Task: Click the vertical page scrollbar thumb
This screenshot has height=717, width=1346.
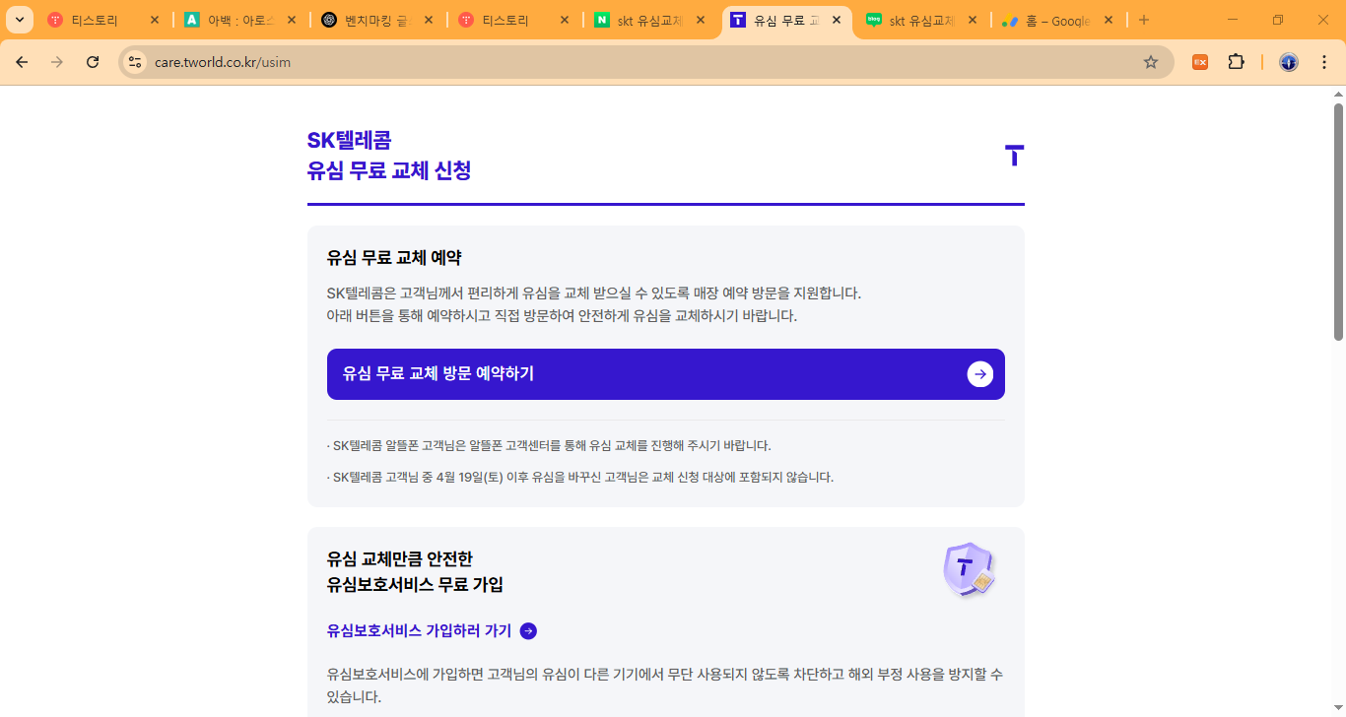Action: click(x=1338, y=222)
